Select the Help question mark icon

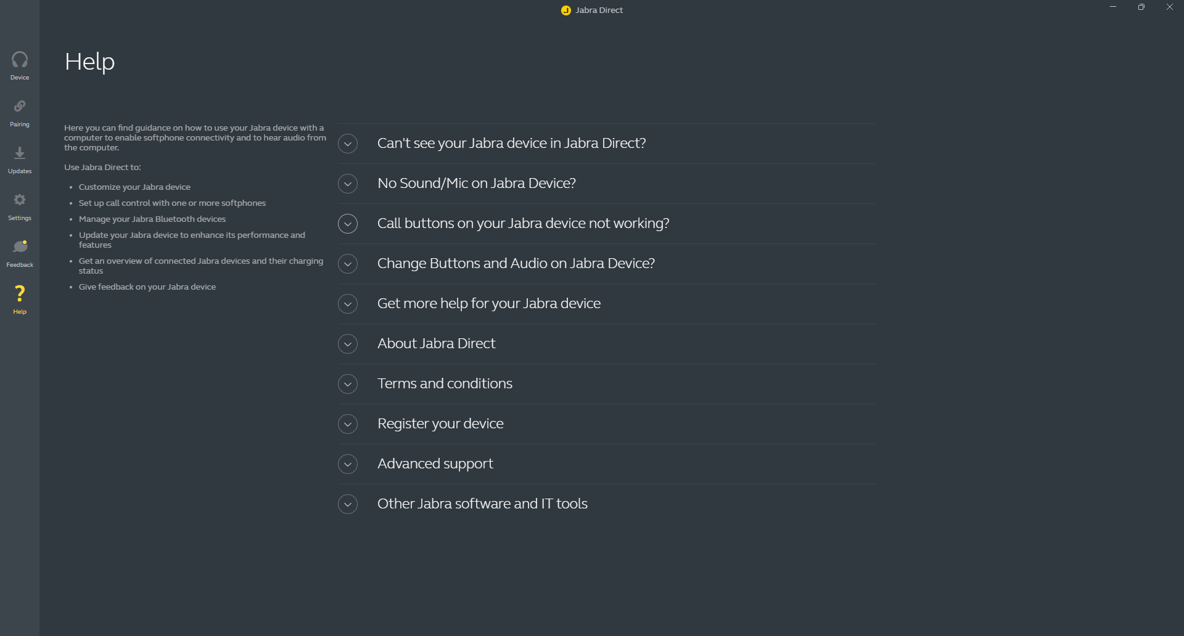[20, 294]
